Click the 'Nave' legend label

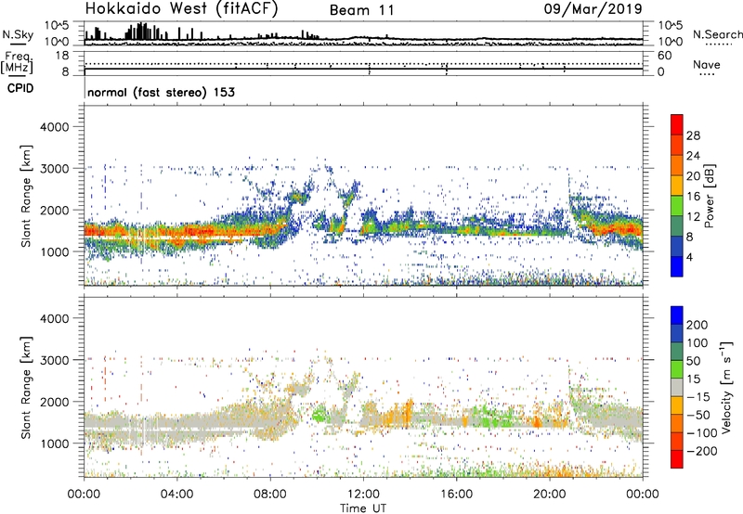(x=707, y=64)
